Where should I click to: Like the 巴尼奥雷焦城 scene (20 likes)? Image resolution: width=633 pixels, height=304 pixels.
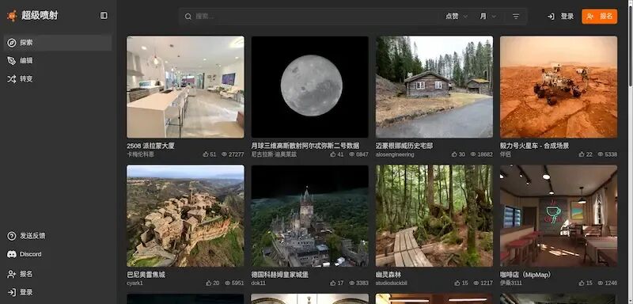[x=209, y=283]
